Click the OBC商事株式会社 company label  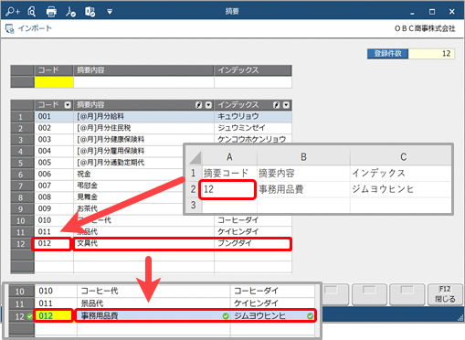click(x=425, y=28)
